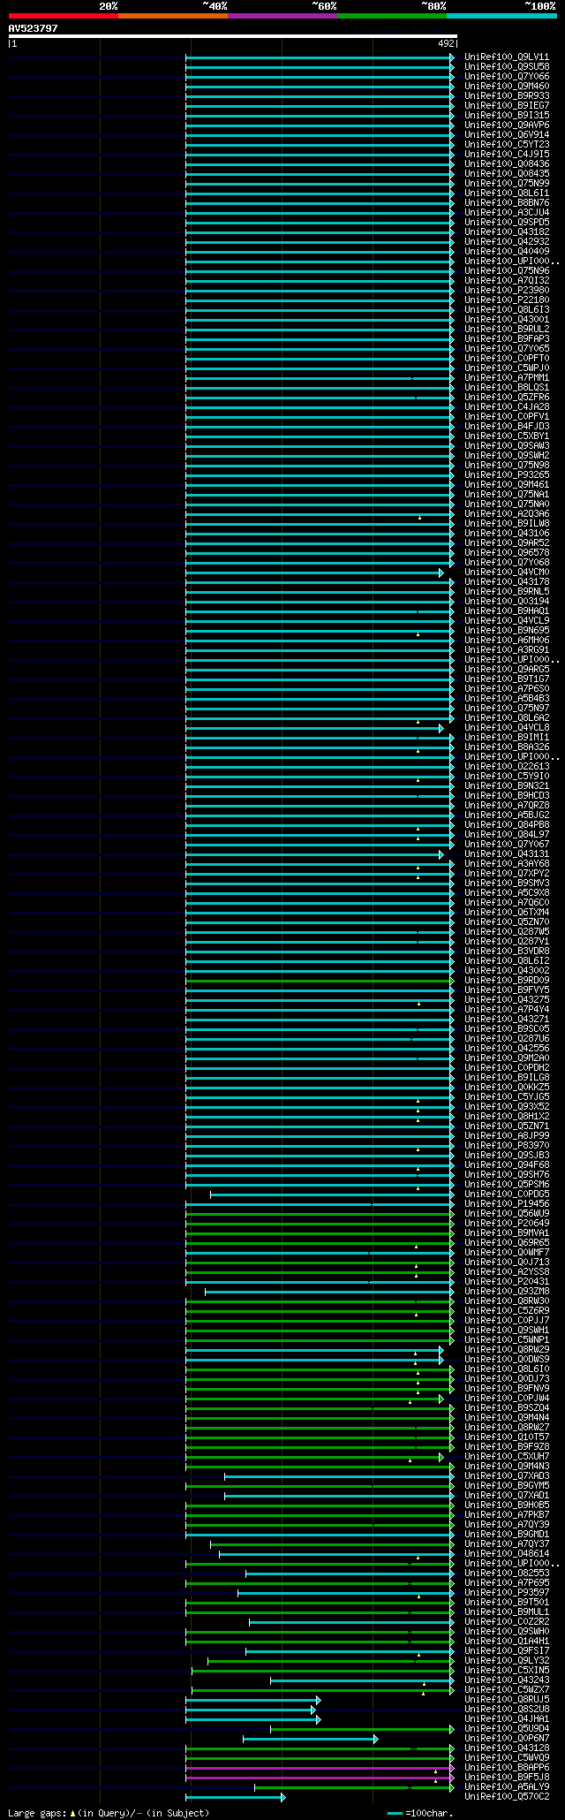Select label UniRef100_Q43275

click(x=507, y=1000)
